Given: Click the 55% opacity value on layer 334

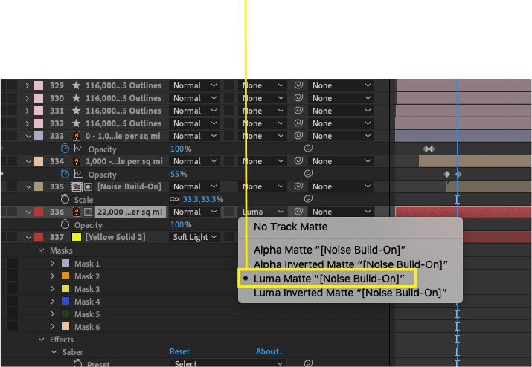Looking at the screenshot, I should click(179, 174).
